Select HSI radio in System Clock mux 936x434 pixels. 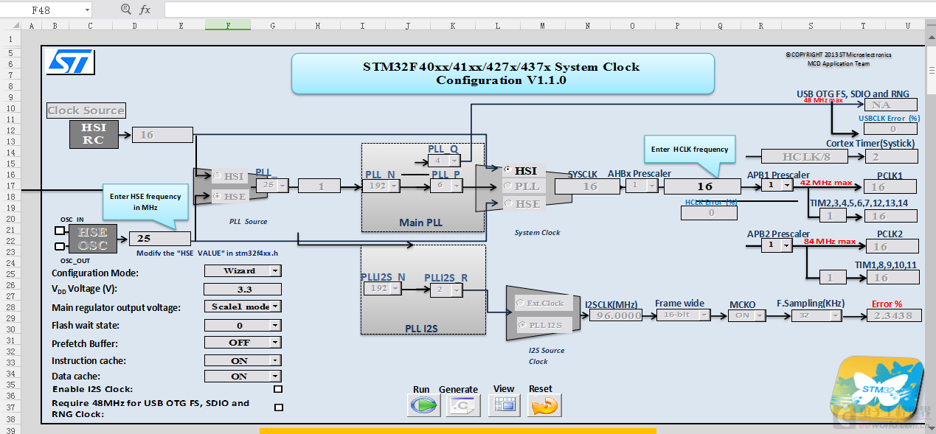pyautogui.click(x=507, y=170)
